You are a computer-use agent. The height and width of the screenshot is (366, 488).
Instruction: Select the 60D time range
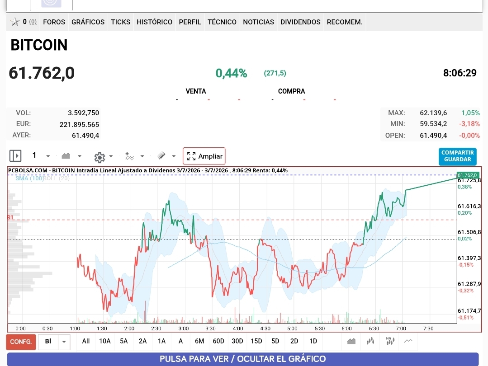[x=218, y=341]
